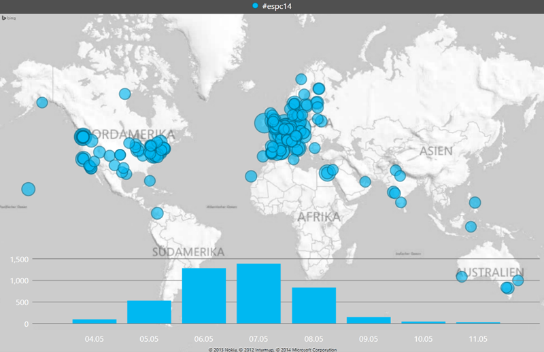Click the 11.05 date axis label
The image size is (544, 352).
pos(477,337)
